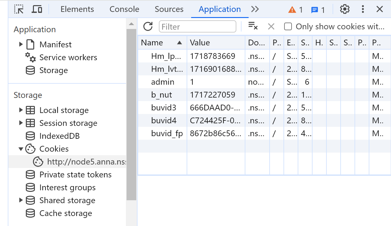Delete selected cookie X icon
The height and width of the screenshot is (226, 391).
[x=271, y=26]
